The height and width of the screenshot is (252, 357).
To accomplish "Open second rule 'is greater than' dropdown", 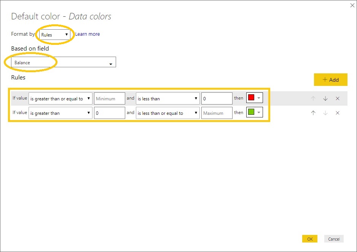I will pos(60,113).
